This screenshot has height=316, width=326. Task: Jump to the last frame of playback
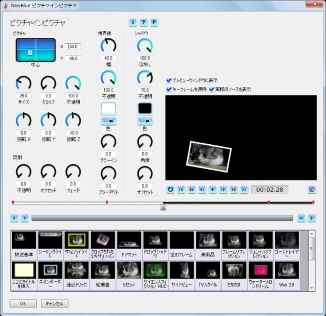pos(244,189)
